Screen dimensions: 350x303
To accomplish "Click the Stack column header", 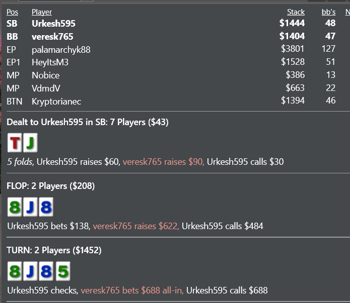I will (x=296, y=12).
